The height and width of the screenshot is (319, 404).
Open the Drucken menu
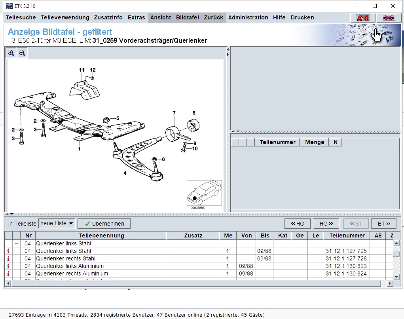click(302, 17)
